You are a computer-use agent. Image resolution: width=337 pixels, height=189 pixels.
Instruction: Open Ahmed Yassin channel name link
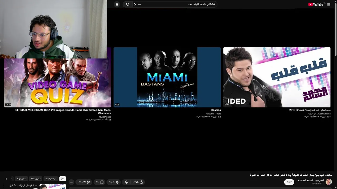point(311,181)
